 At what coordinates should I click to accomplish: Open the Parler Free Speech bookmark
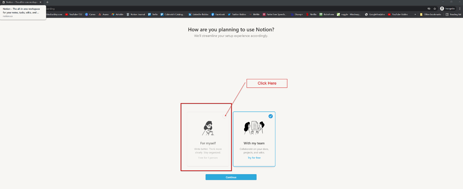[275, 14]
